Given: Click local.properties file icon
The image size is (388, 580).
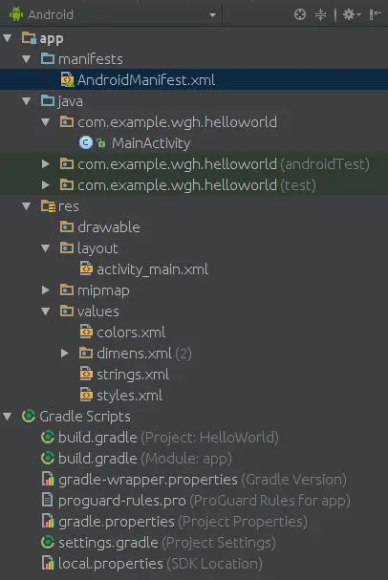Looking at the screenshot, I should [48, 564].
